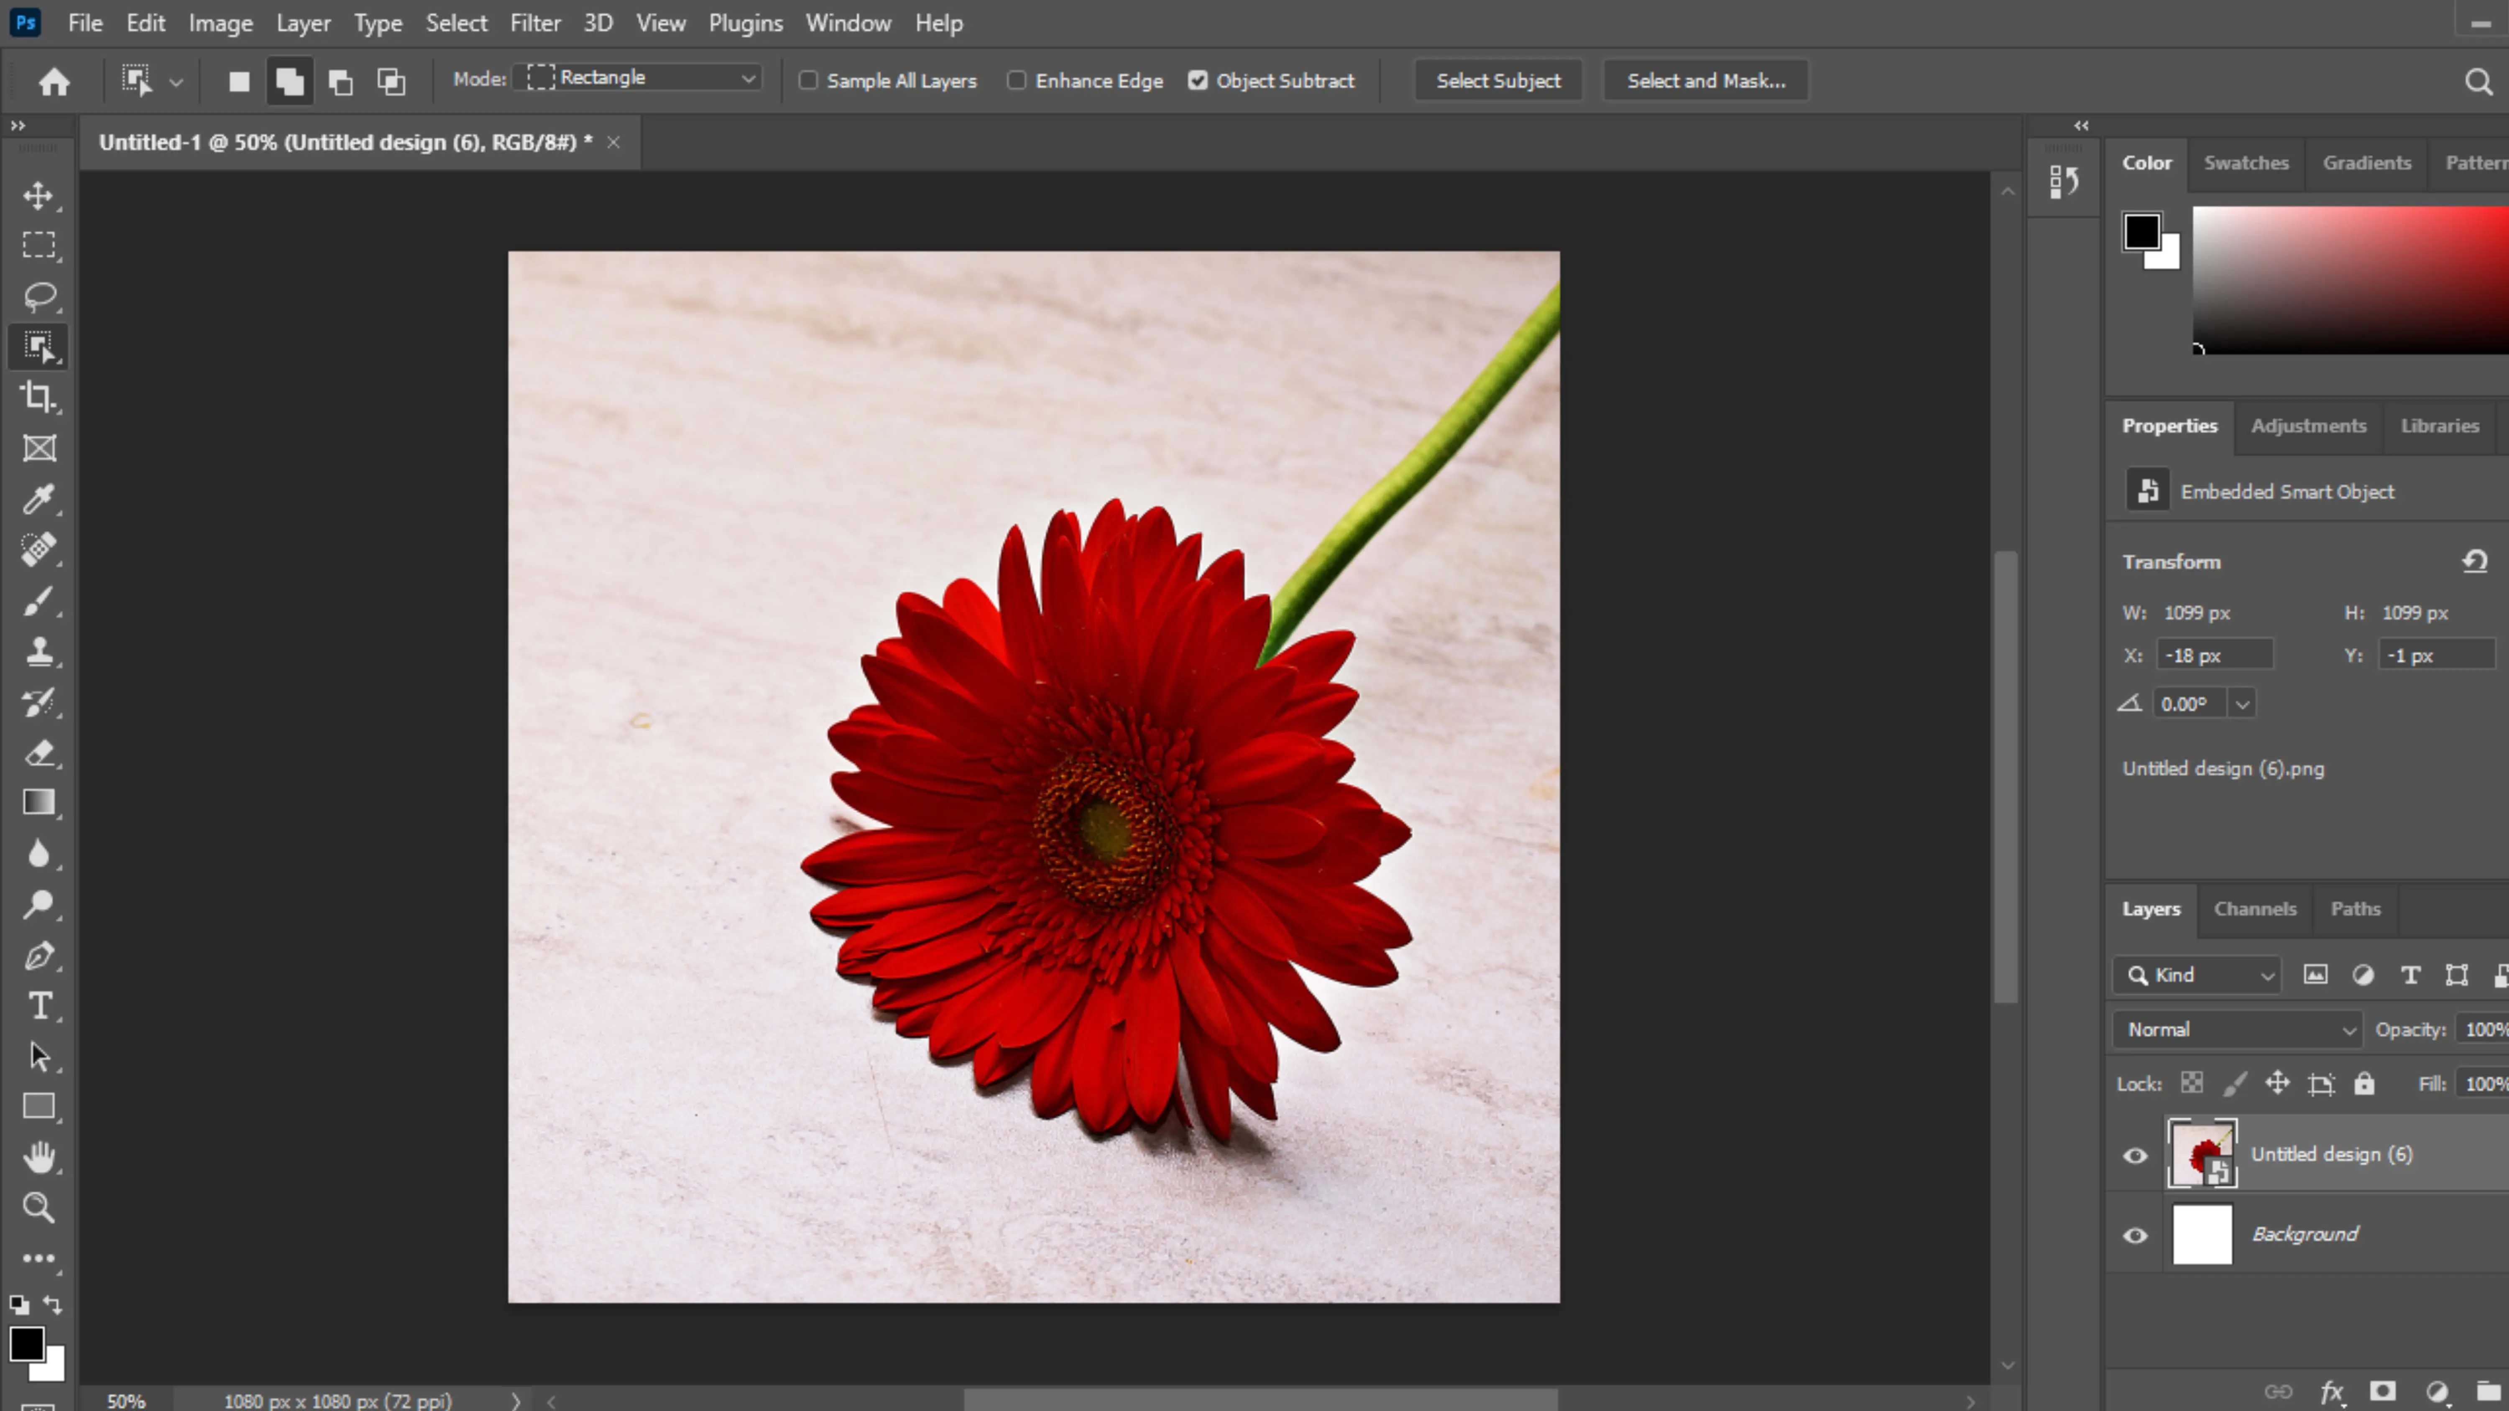Select the Rectangle shape tool

(x=39, y=1107)
